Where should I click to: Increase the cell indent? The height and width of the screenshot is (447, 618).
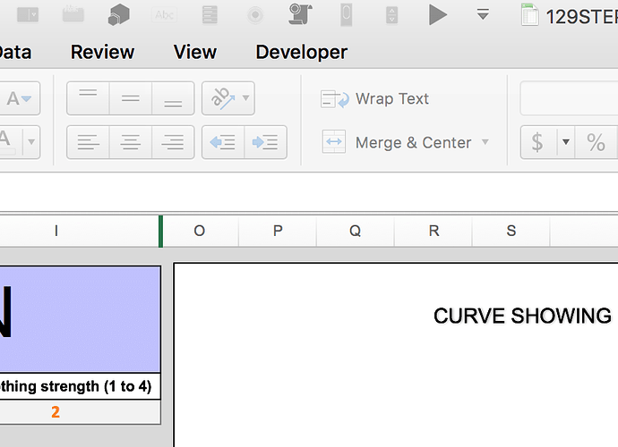click(x=265, y=142)
